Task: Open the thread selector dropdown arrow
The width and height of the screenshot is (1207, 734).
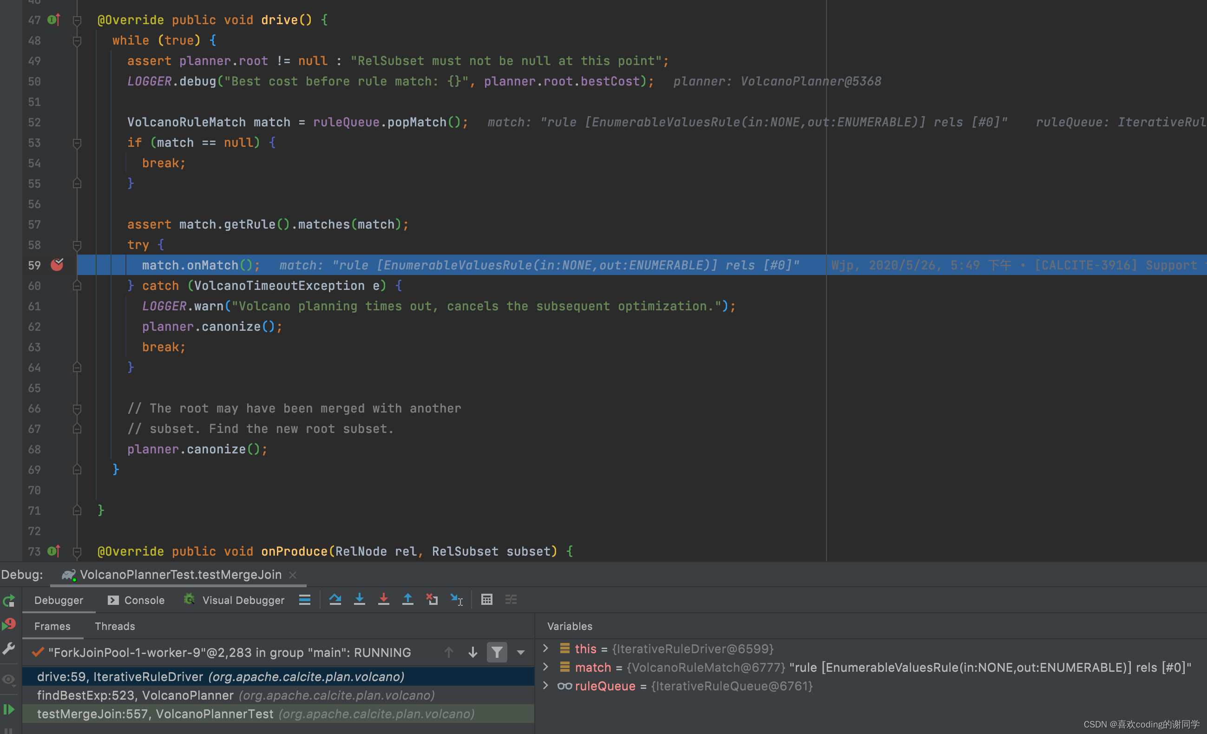Action: point(521,653)
